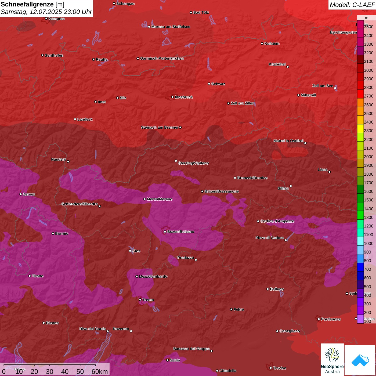
Task: Click the GeoSphere Austria logo
Action: pos(332,360)
